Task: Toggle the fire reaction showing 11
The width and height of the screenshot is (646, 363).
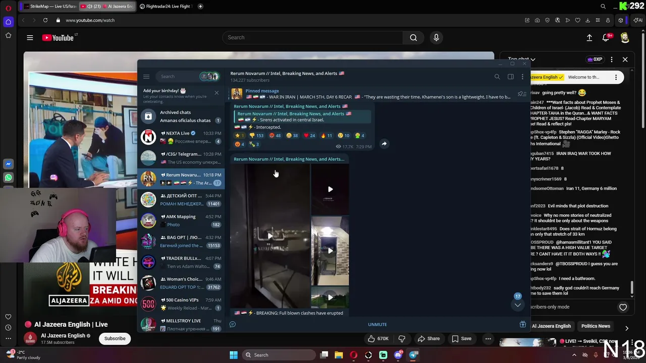Action: [327, 136]
